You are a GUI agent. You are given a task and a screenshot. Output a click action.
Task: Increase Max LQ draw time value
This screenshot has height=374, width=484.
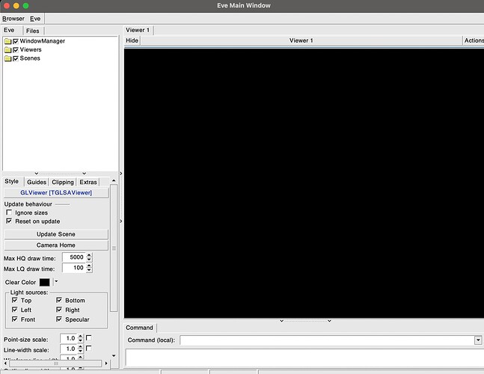pyautogui.click(x=89, y=266)
